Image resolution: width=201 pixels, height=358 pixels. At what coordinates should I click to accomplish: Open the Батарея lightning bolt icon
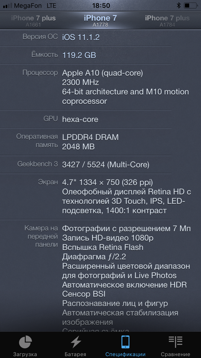[76, 342]
